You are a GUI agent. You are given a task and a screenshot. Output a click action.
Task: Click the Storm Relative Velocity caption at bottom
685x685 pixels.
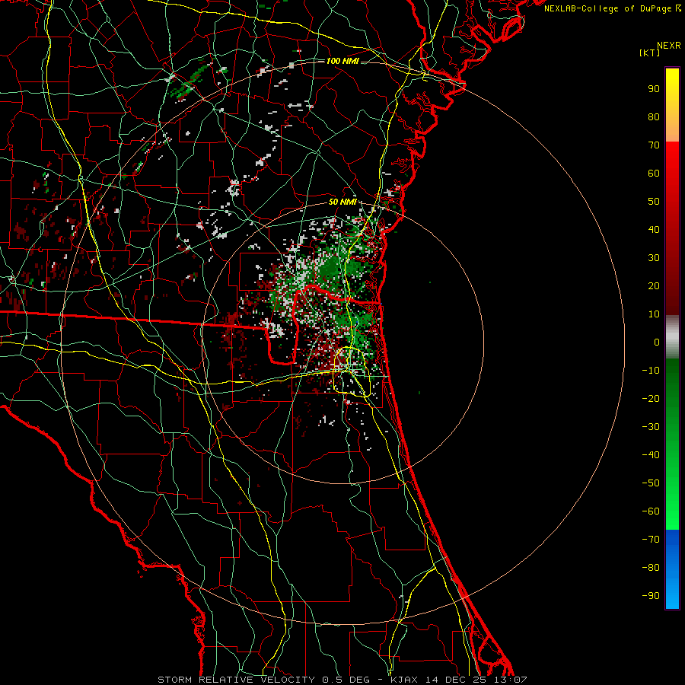pos(342,680)
